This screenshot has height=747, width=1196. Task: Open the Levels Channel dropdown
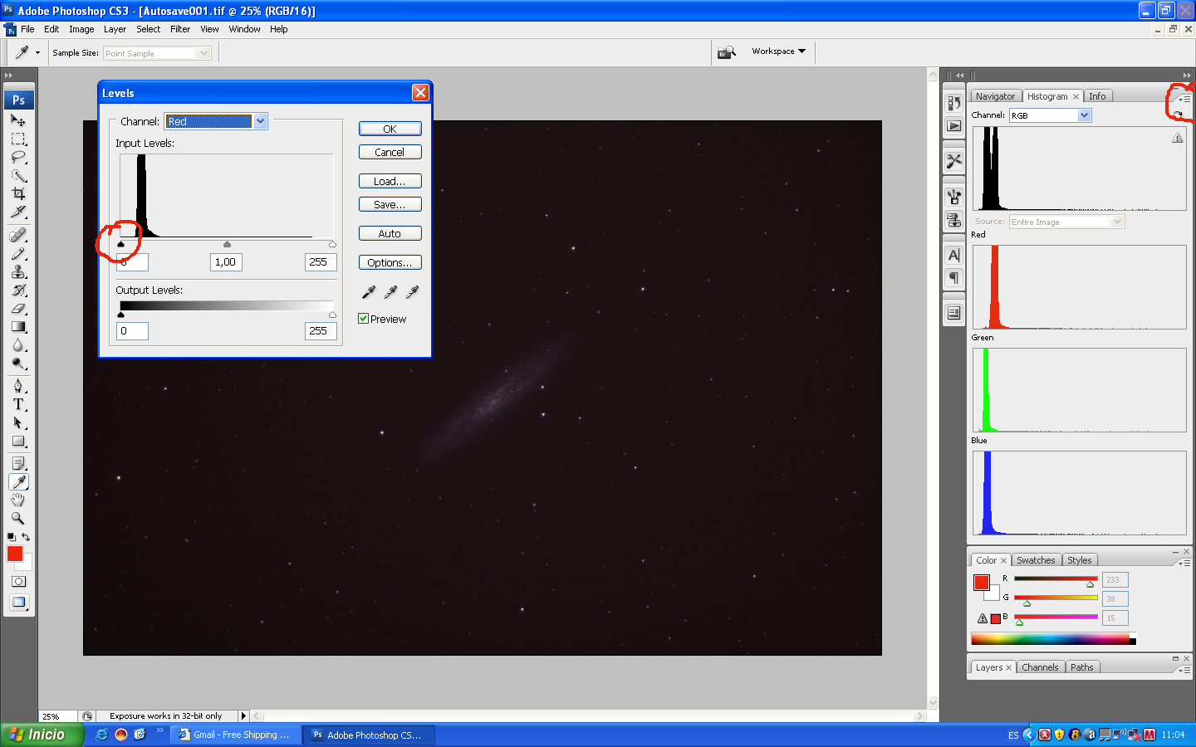pos(260,121)
